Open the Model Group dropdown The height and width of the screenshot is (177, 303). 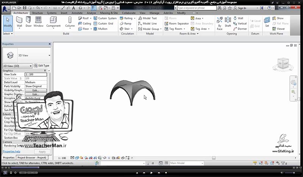tap(161, 29)
